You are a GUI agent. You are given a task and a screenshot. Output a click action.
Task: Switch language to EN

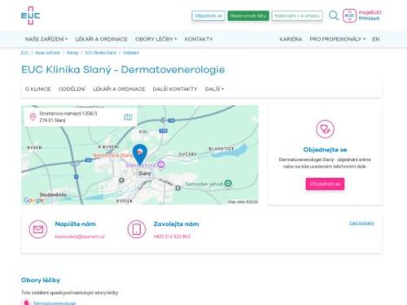tap(375, 39)
